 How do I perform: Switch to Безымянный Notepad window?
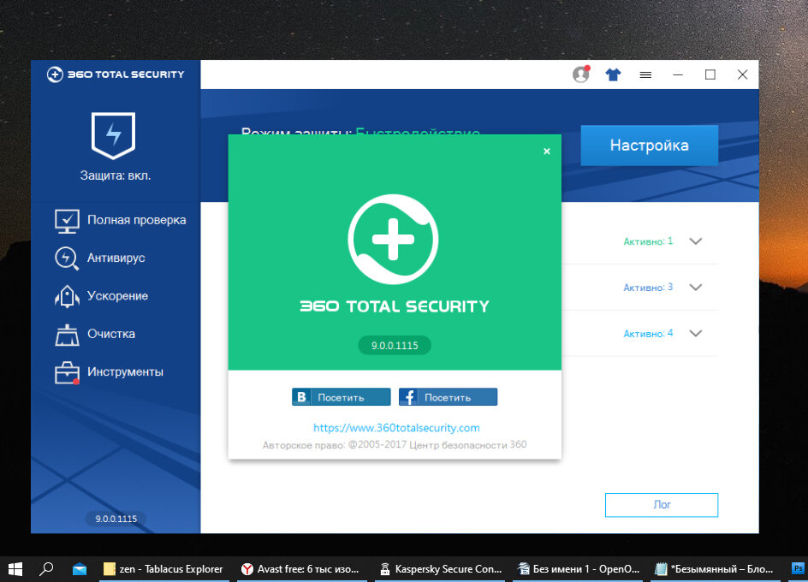[x=716, y=569]
